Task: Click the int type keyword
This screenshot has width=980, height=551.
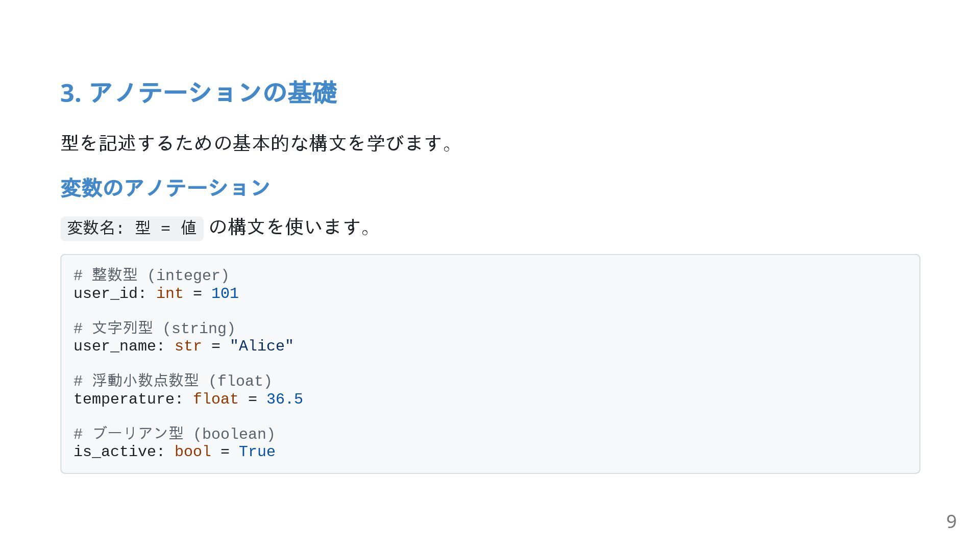Action: (169, 293)
